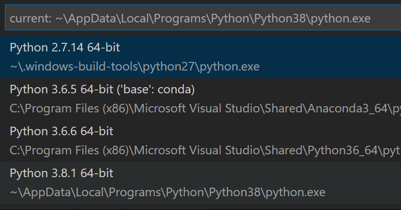The height and width of the screenshot is (210, 401).
Task: Click the Python38\python.exe path under Python 3.8.1
Action: point(168,192)
